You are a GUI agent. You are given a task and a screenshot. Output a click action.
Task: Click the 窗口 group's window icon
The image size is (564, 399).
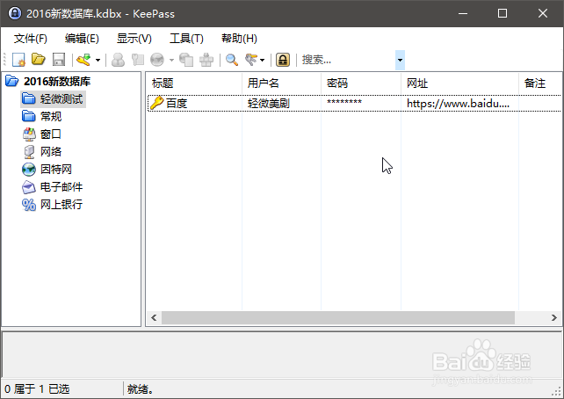click(x=29, y=134)
